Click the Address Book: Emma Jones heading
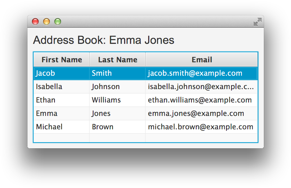 tap(104, 40)
